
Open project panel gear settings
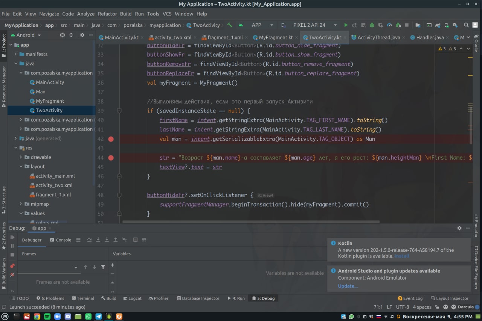(x=82, y=35)
